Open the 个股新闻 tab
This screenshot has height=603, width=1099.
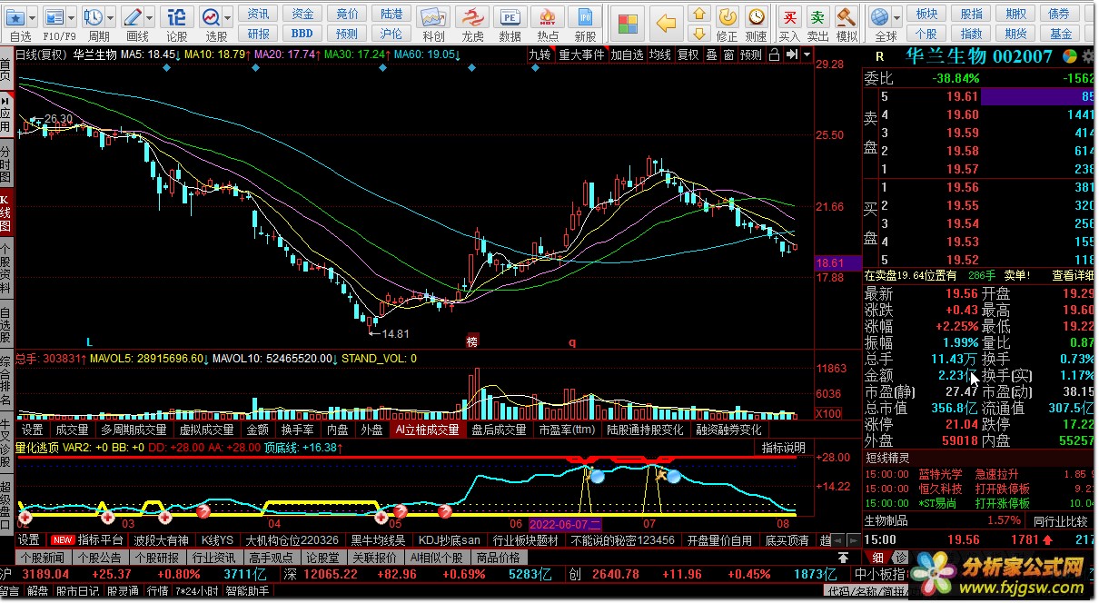tap(42, 558)
